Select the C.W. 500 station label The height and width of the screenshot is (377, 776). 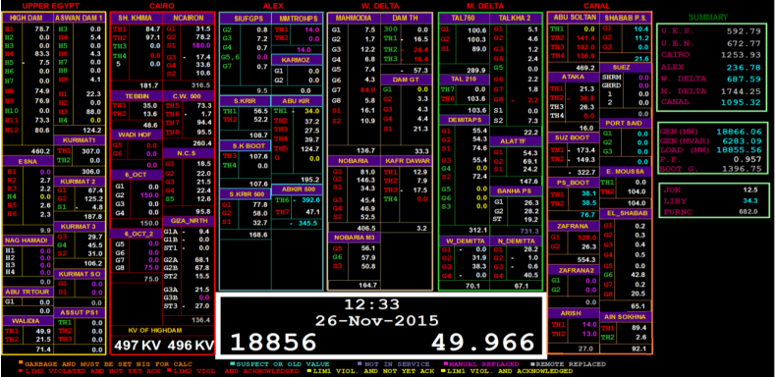pos(188,96)
